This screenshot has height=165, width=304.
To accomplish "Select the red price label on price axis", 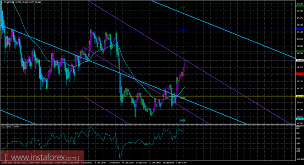I will (x=300, y=74).
